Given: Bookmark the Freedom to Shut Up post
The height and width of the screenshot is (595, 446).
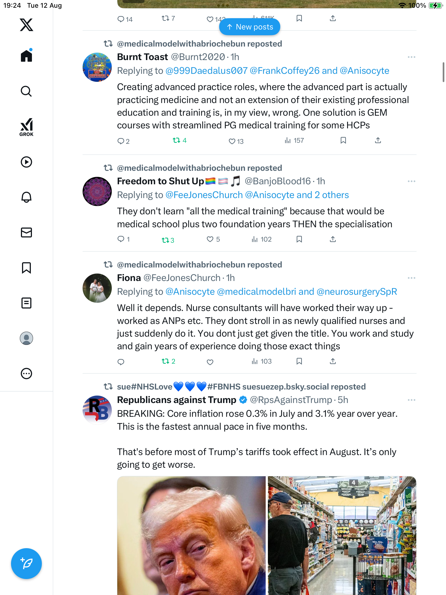Looking at the screenshot, I should coord(299,239).
